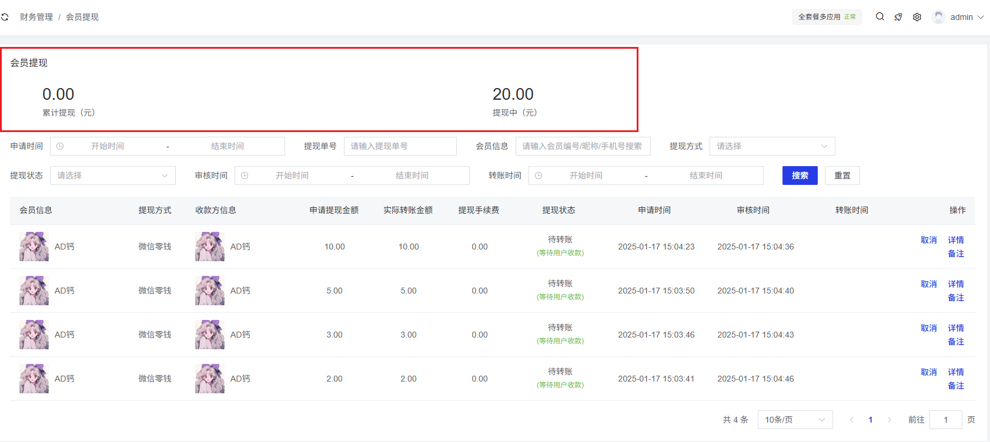Screen dimensions: 990x442
Task: Click the clock icon in 转账时间 field
Action: (539, 176)
